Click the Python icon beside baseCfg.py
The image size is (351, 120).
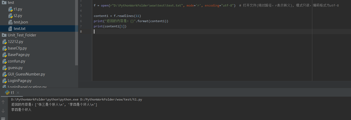click(x=4, y=48)
